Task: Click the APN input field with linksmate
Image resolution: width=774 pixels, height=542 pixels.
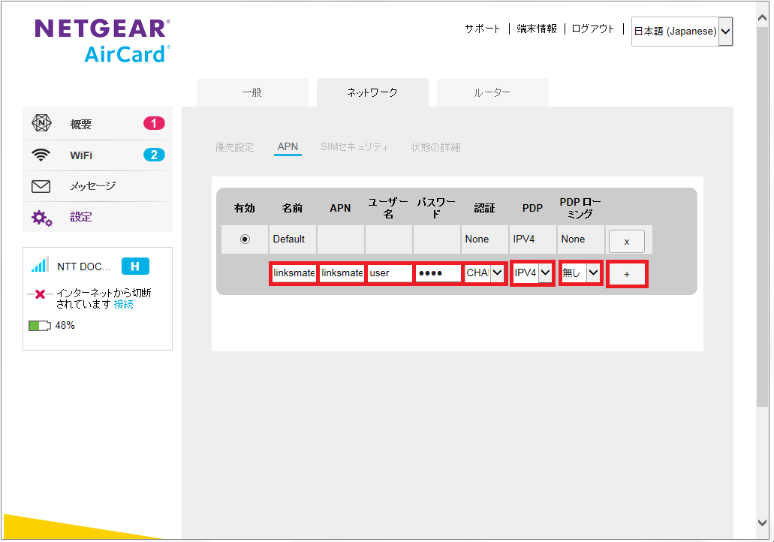Action: click(342, 273)
